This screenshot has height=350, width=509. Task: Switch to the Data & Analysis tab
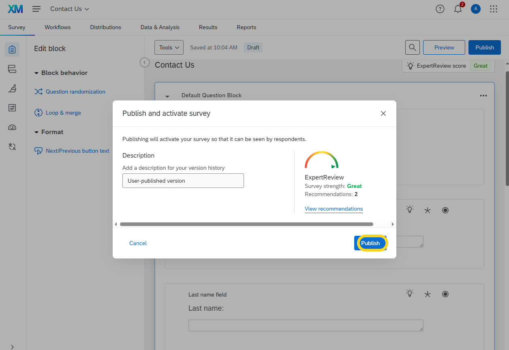point(160,27)
